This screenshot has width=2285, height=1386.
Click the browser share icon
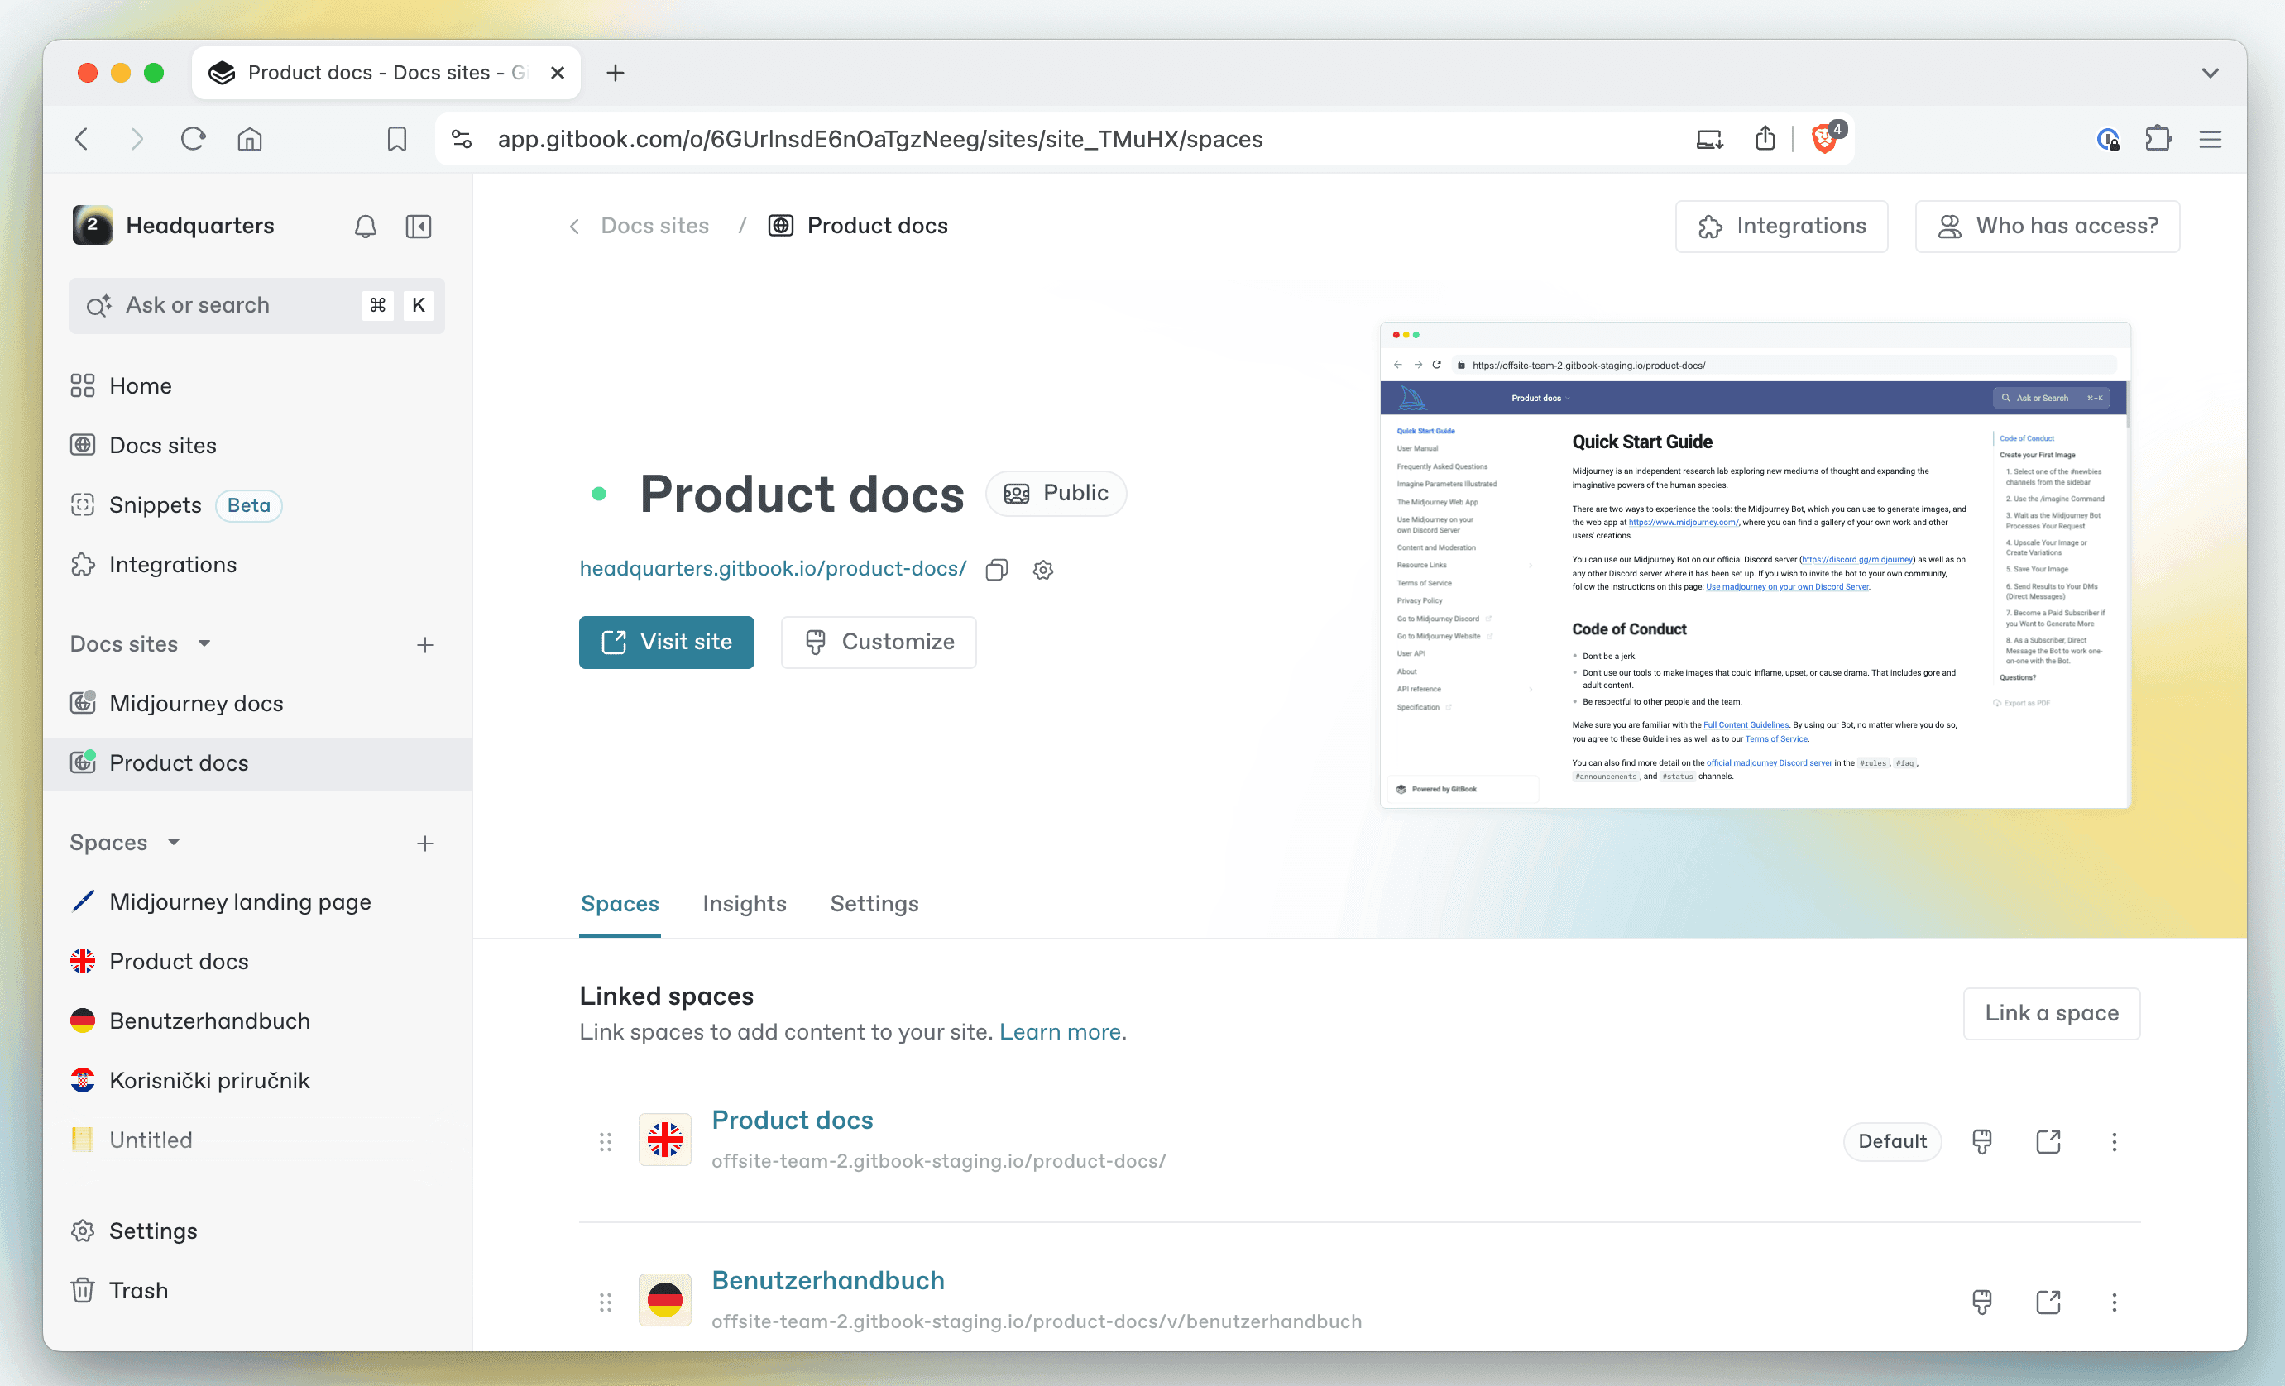[1765, 139]
